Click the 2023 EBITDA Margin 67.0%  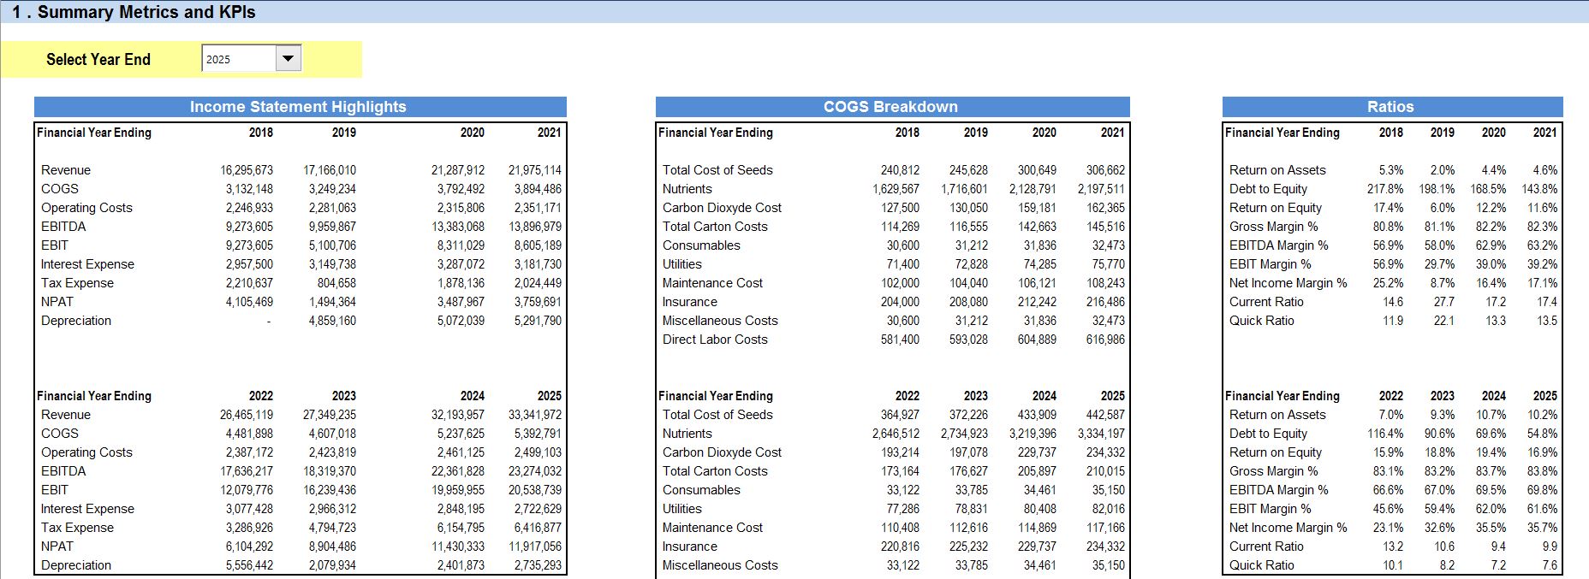click(1439, 490)
